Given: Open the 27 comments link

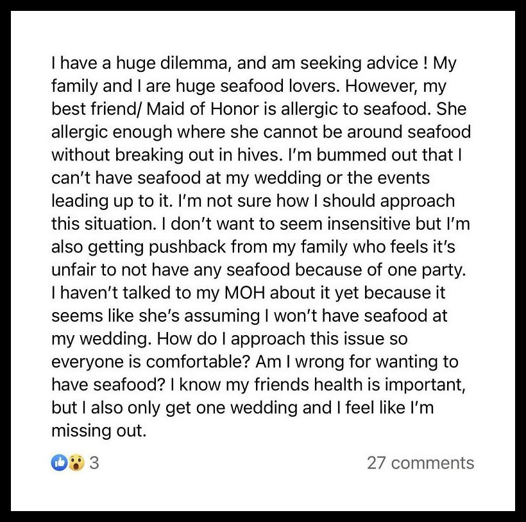Looking at the screenshot, I should point(420,462).
